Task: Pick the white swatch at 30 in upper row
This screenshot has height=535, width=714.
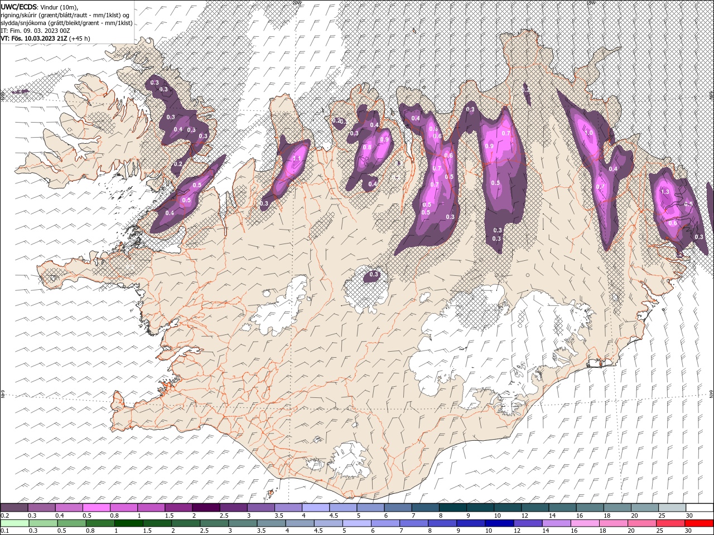Action: click(699, 508)
